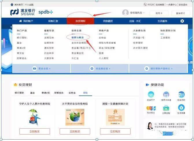Viewport: 194px width, 141px height.
Task: Click the 投资理财 section heading icon
Action: pyautogui.click(x=15, y=84)
